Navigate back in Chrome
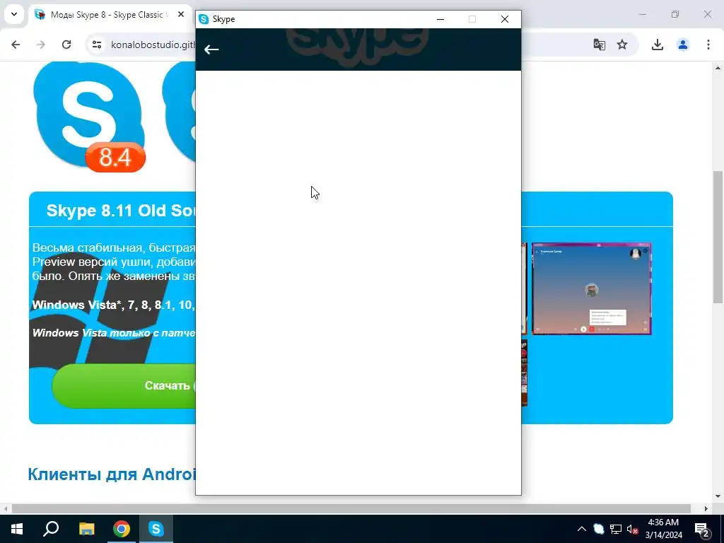724x543 pixels. pyautogui.click(x=16, y=45)
